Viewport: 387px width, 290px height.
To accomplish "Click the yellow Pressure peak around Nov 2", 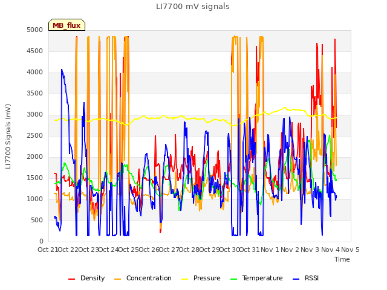I will tap(285, 108).
